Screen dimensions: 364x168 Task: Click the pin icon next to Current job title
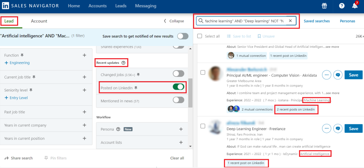tap(34, 77)
